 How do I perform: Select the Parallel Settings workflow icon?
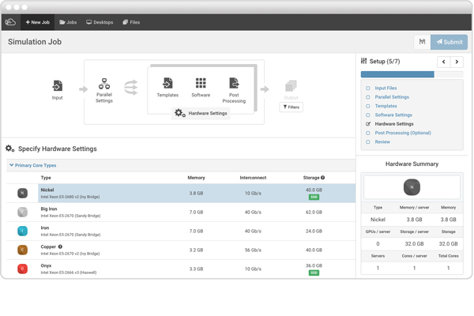[104, 84]
